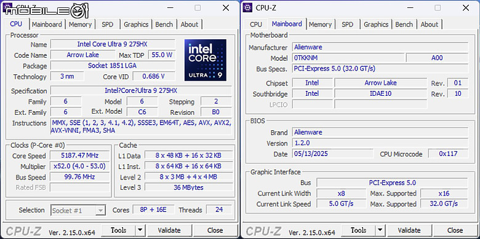Click Current Link Width value x8
The image size is (480, 239).
point(342,193)
